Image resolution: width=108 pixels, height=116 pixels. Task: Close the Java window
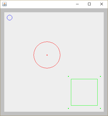click(102, 4)
